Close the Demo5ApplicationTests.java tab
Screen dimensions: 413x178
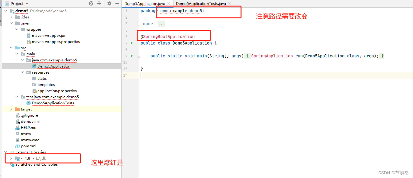(x=229, y=4)
